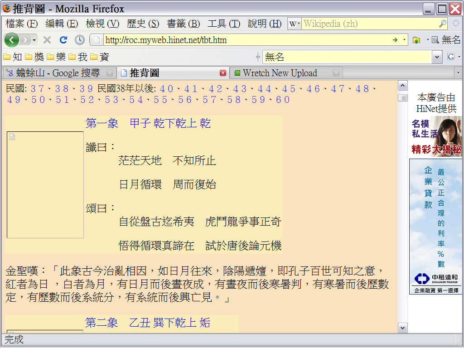464x348 pixels.
Task: Click the 中租迪和 企業貸款 advertisement
Action: (x=436, y=227)
